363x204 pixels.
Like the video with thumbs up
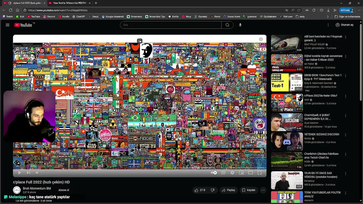tap(200, 190)
